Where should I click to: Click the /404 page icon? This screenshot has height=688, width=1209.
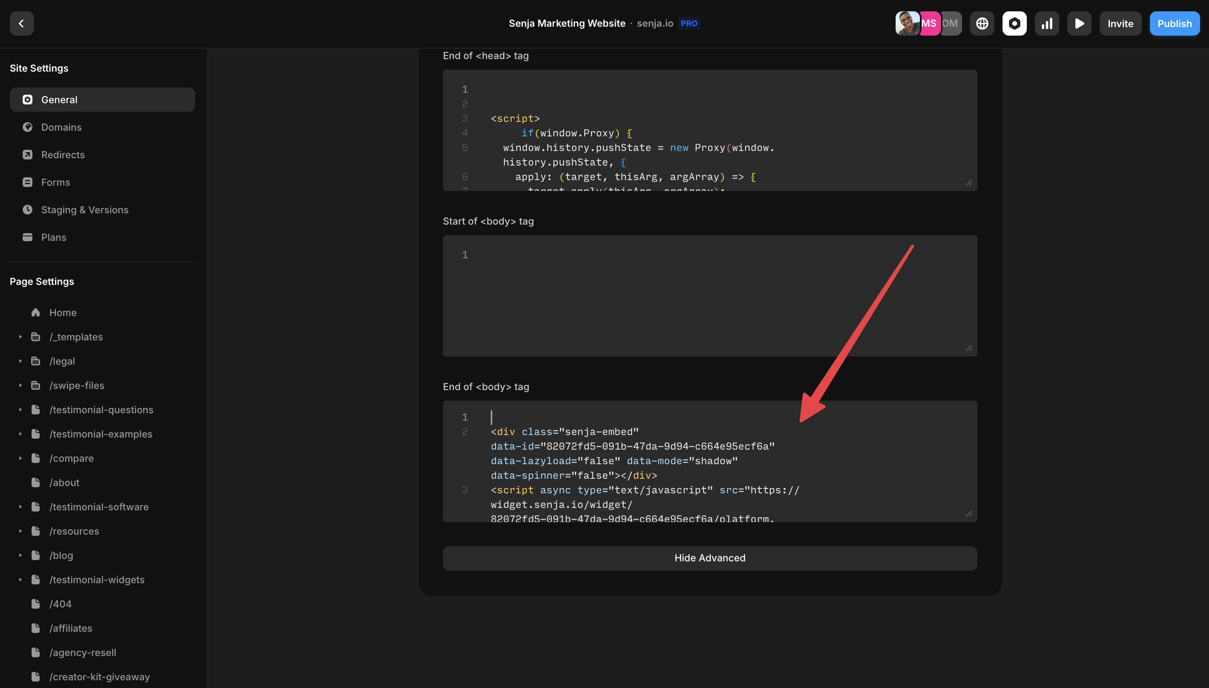pyautogui.click(x=36, y=604)
